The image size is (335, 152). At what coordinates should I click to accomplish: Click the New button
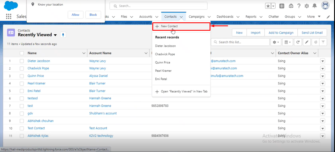pyautogui.click(x=239, y=33)
